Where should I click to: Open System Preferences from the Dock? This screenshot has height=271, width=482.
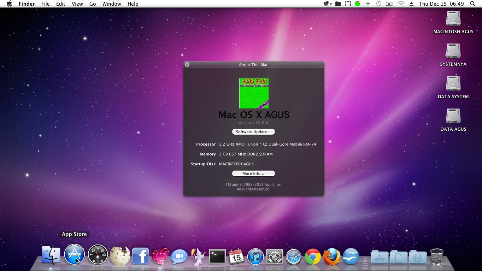(275, 257)
